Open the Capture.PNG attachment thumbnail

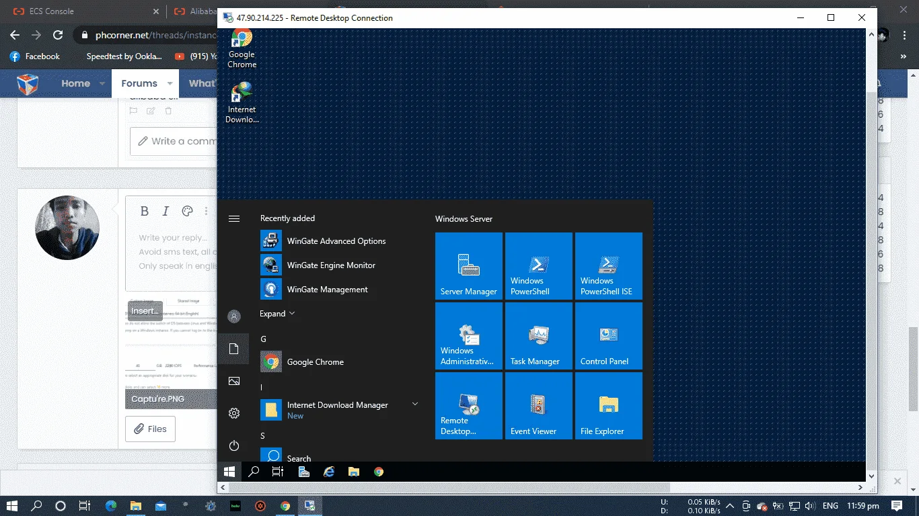[x=171, y=353]
